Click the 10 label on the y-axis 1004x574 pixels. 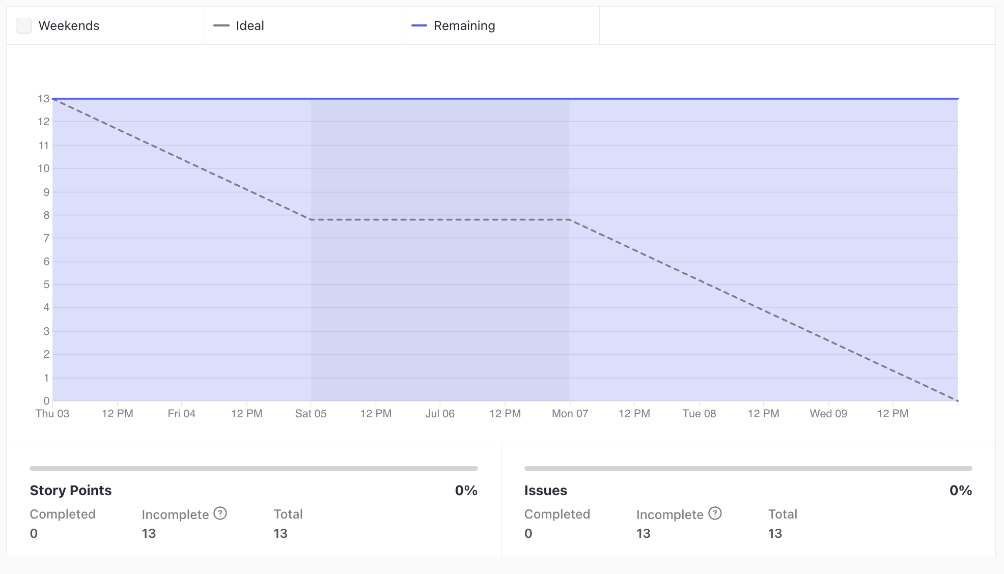(44, 168)
